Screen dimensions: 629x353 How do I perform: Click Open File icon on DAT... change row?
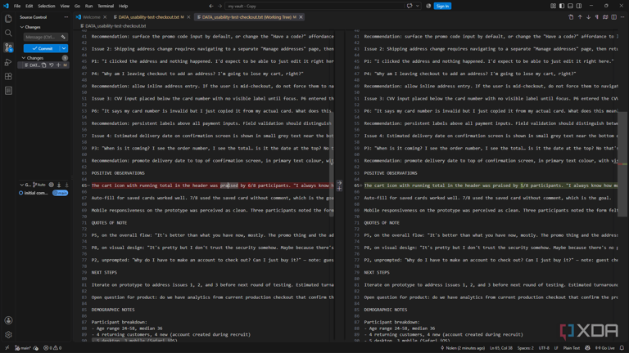point(44,65)
